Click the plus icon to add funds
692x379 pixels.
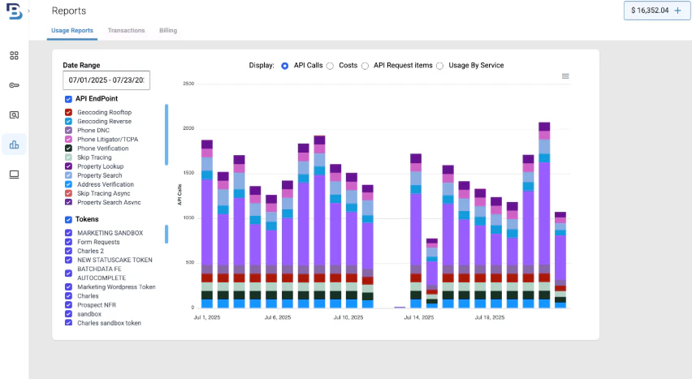[x=678, y=11]
